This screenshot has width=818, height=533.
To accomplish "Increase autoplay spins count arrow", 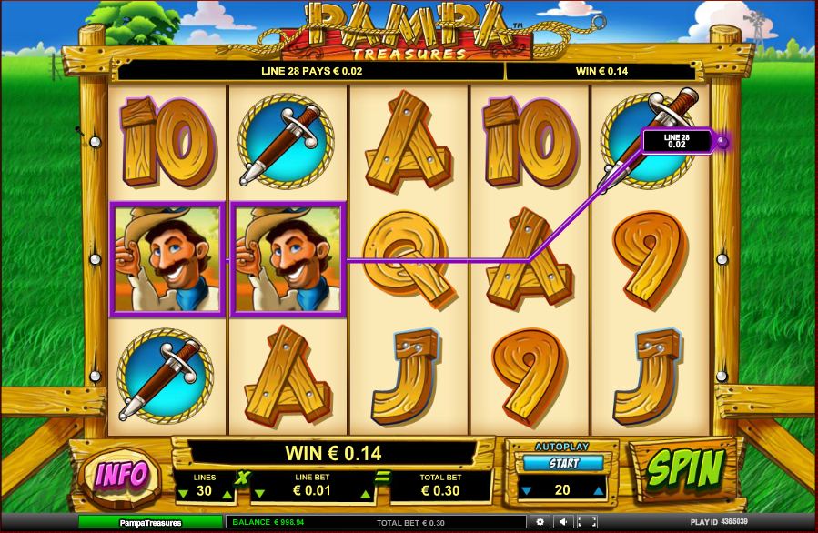I will (599, 491).
